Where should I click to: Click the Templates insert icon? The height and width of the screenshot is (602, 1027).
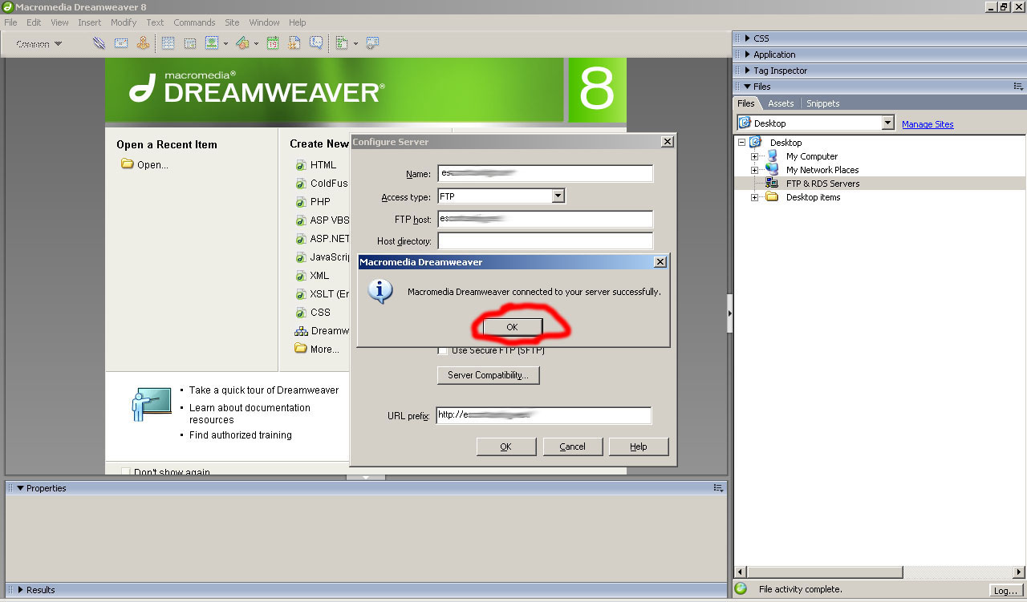click(x=342, y=43)
